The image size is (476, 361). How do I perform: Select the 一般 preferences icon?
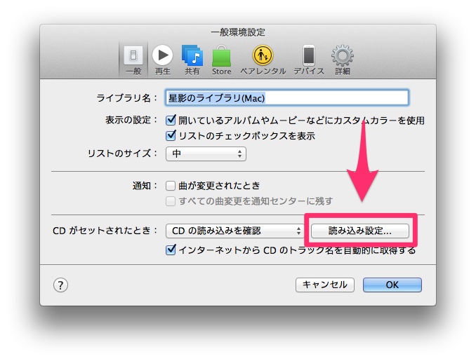133,60
